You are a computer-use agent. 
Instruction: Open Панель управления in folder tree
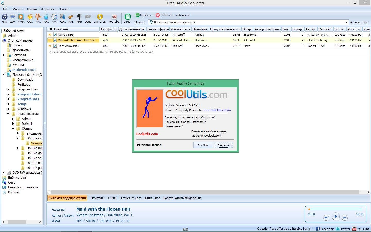coord(23,187)
